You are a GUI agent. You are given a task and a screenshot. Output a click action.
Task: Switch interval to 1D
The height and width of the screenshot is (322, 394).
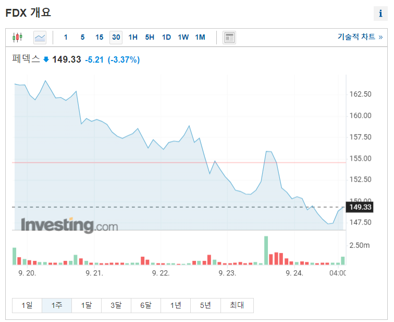tap(166, 38)
